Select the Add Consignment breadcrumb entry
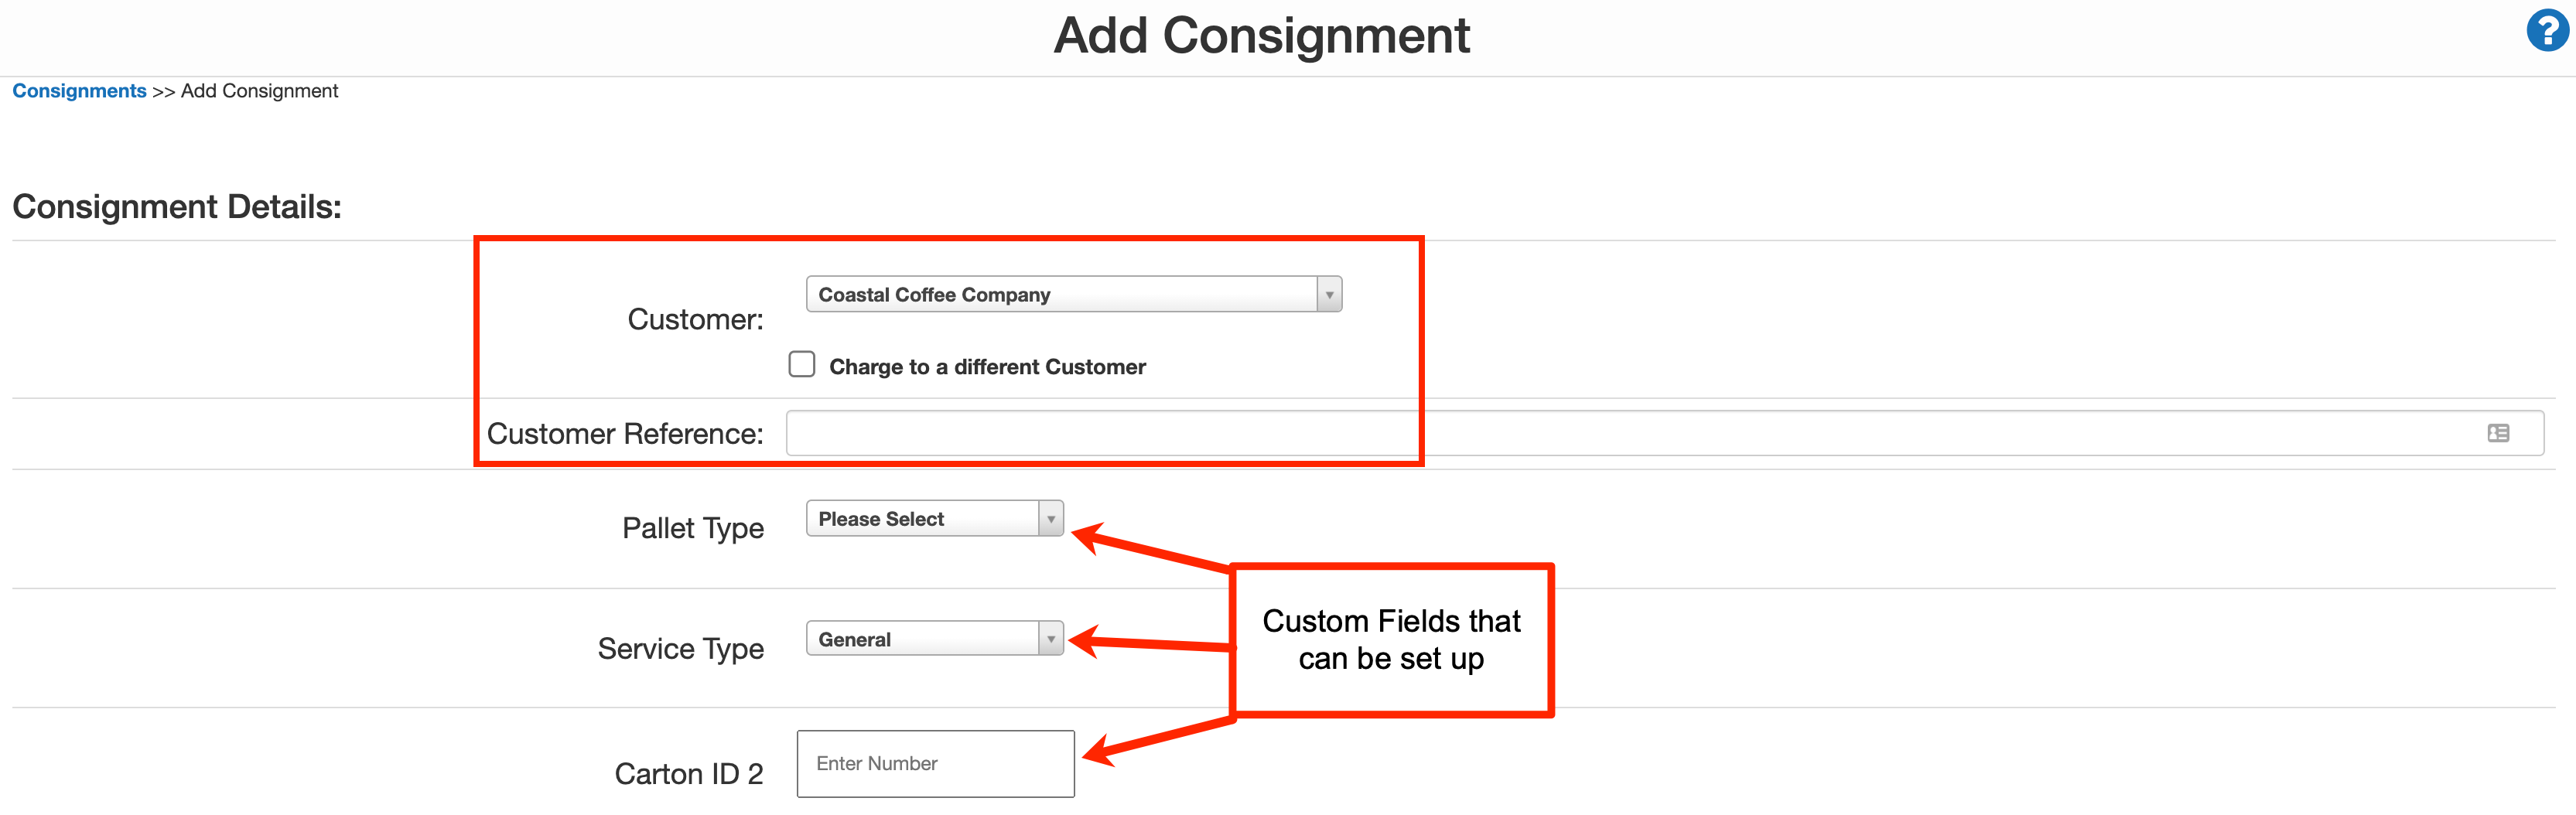The width and height of the screenshot is (2576, 815). (258, 90)
